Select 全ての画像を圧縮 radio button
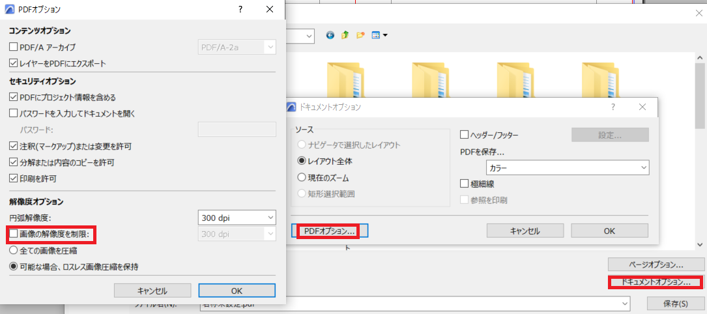The height and width of the screenshot is (314, 707). [14, 250]
